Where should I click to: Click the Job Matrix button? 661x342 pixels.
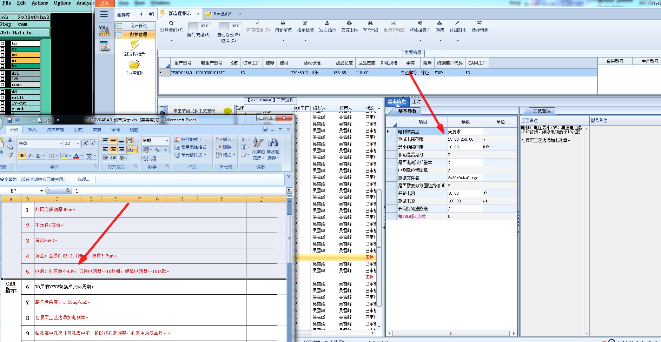point(25,33)
